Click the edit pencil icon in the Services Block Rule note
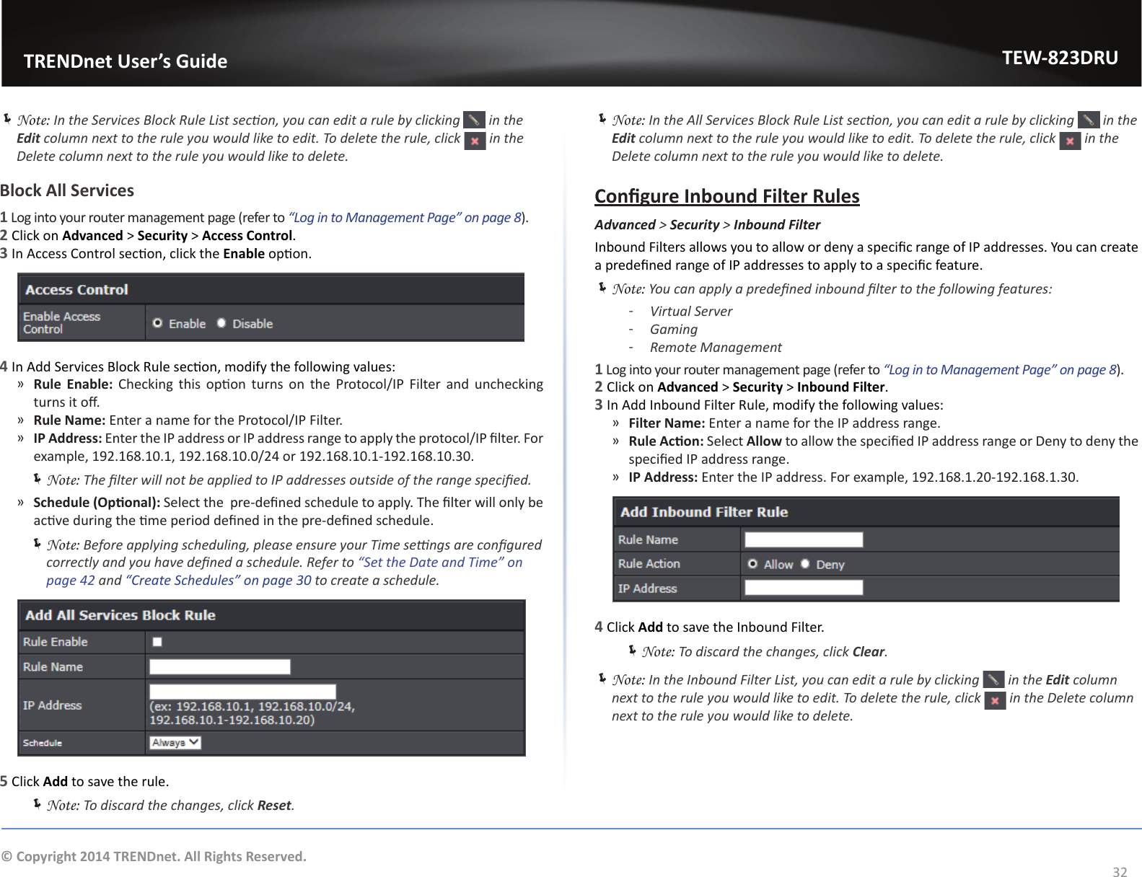 tap(474, 120)
